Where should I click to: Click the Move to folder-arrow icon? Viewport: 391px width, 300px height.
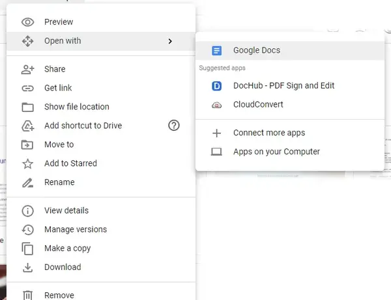click(x=27, y=144)
